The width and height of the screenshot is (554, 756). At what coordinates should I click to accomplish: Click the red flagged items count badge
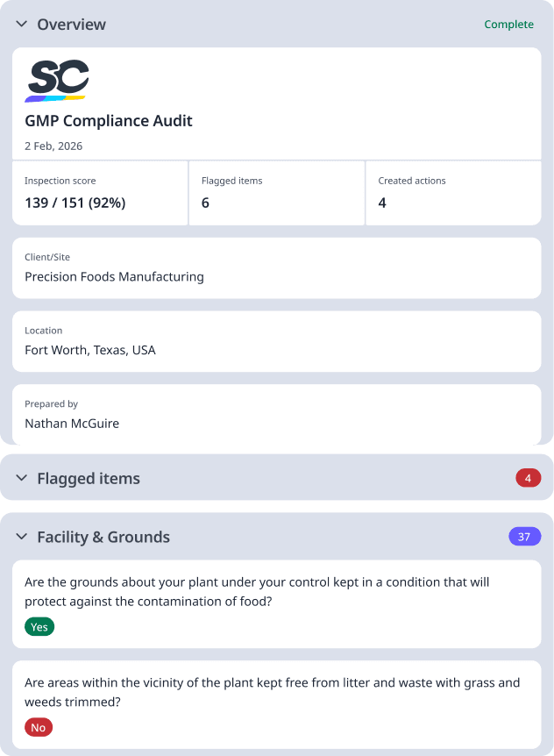pyautogui.click(x=529, y=478)
